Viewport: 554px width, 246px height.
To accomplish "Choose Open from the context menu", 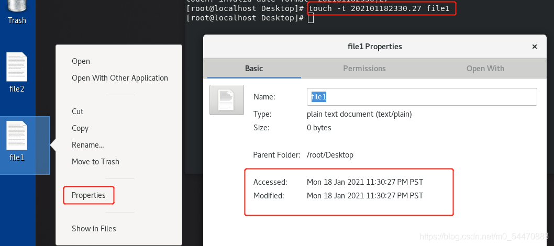I will 81,61.
